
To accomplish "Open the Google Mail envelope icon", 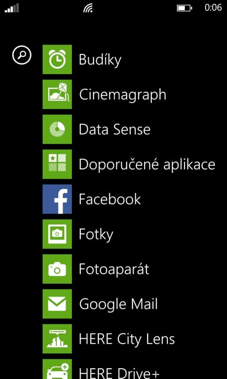I will tap(57, 304).
